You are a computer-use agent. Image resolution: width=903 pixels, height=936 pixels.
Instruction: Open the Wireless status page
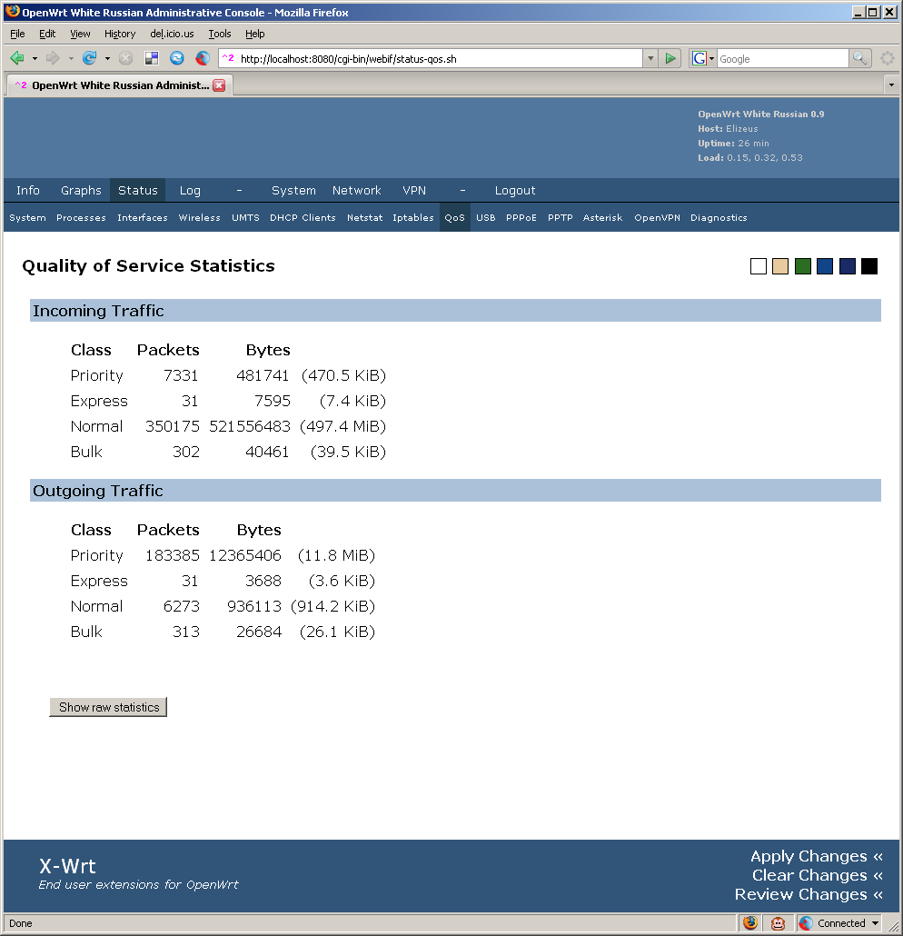pos(199,218)
